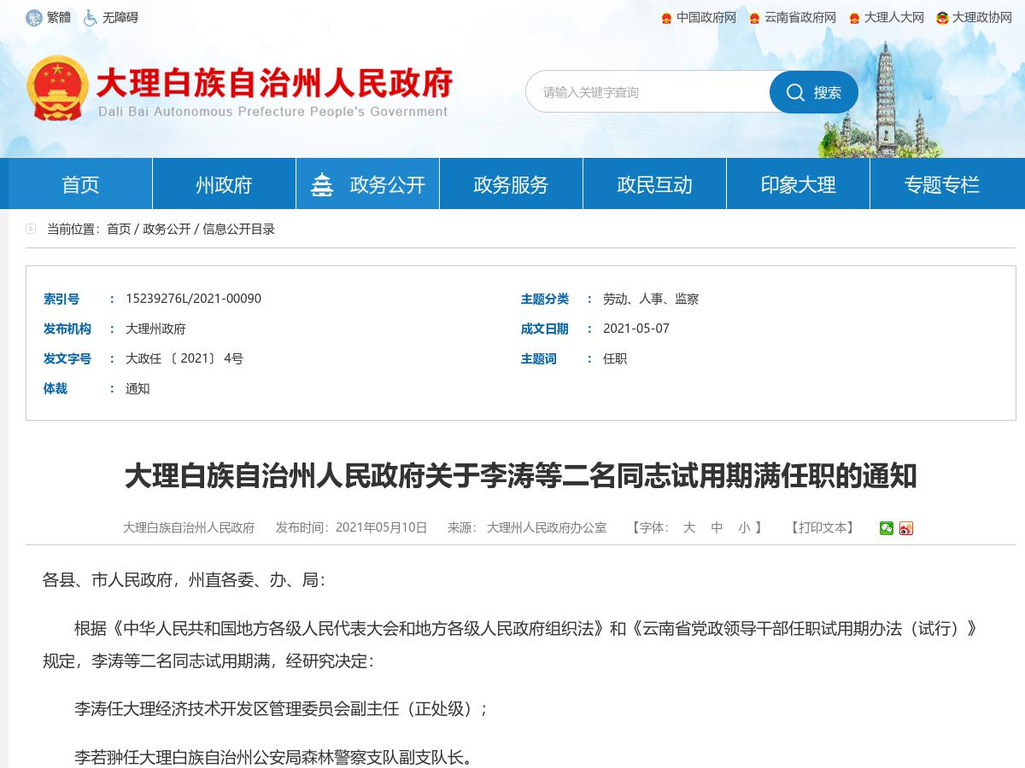Open the 云南省政府网 link
Image resolution: width=1025 pixels, height=768 pixels.
[x=799, y=17]
